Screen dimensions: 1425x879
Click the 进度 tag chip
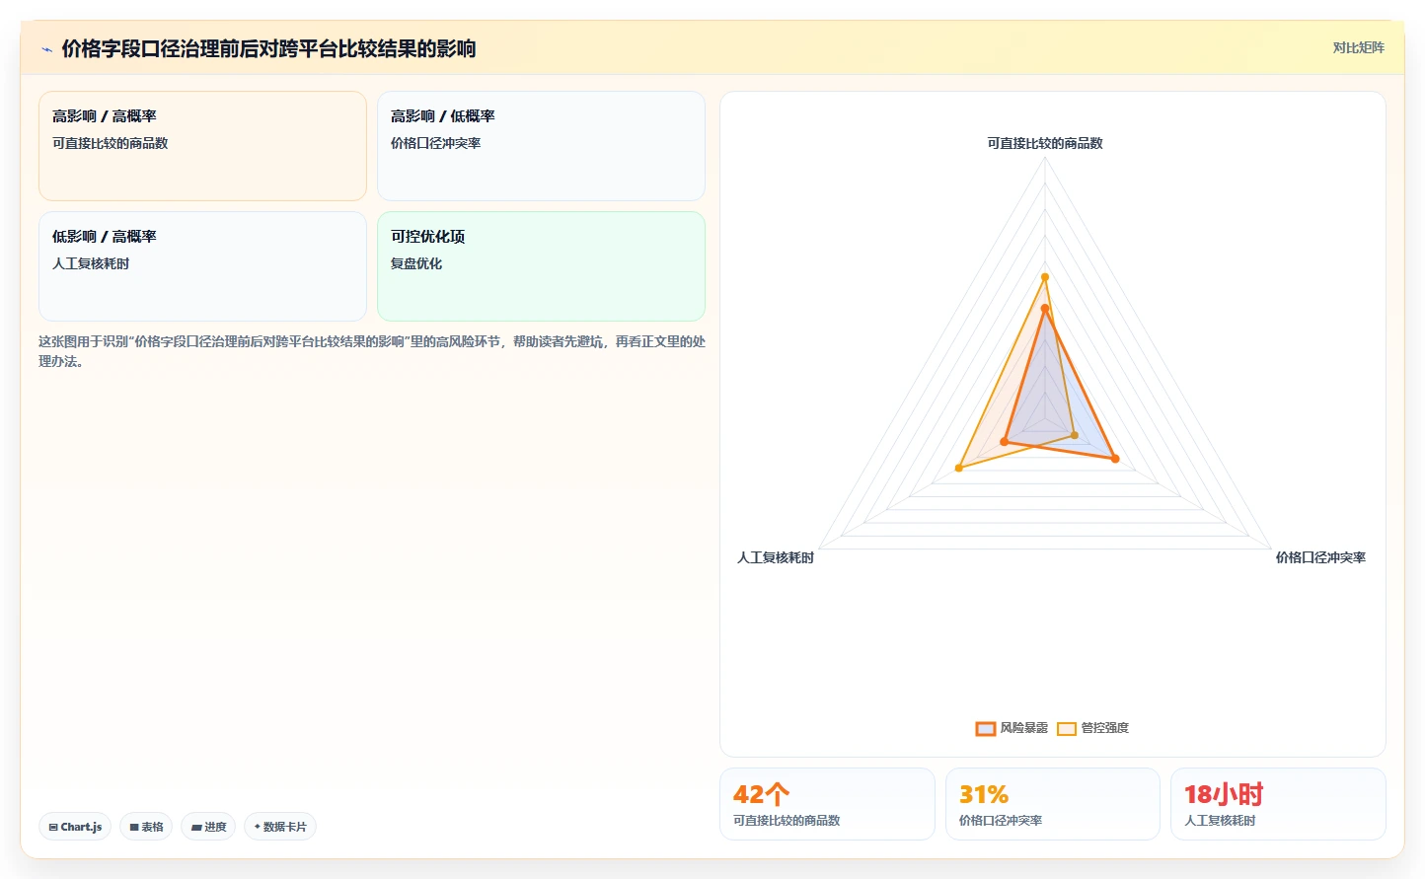pyautogui.click(x=208, y=827)
